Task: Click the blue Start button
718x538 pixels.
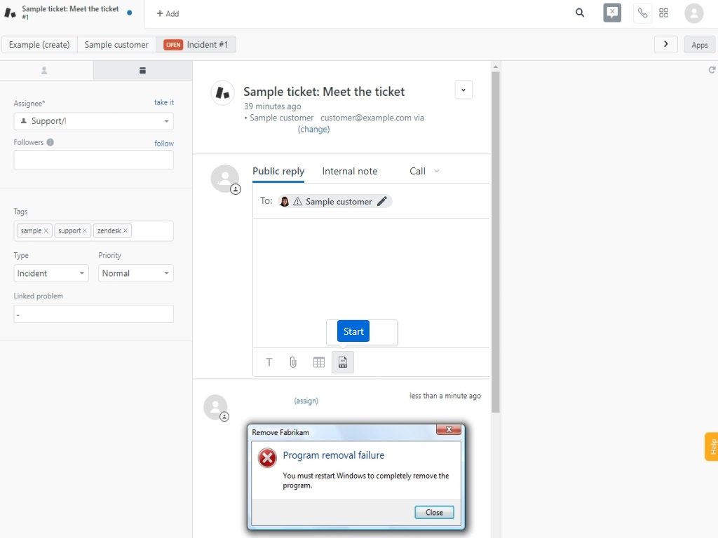Action: 353,331
